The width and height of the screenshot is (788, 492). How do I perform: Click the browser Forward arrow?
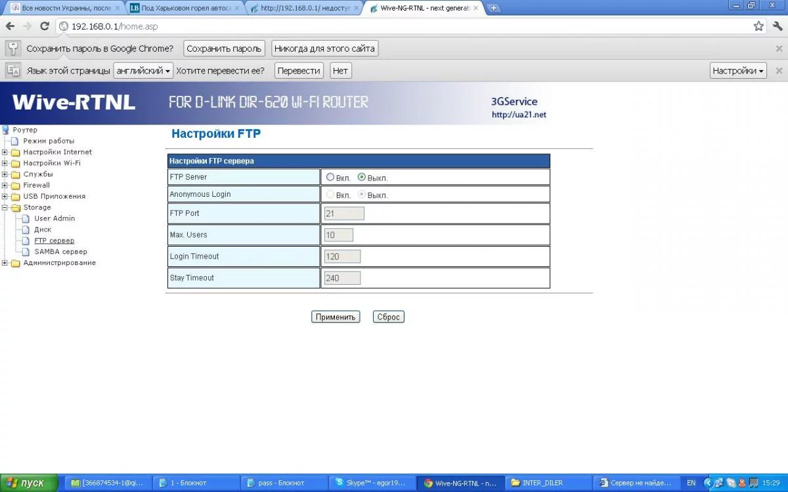click(x=27, y=26)
